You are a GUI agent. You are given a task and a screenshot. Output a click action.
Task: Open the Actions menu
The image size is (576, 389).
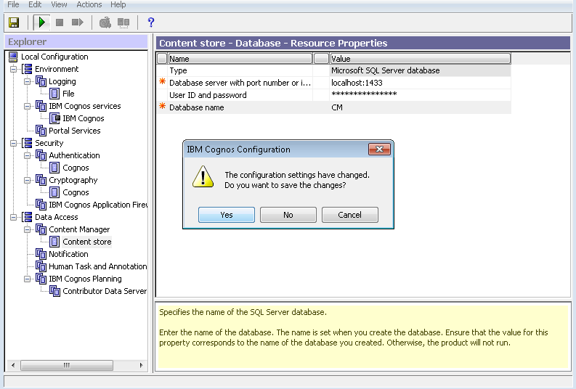tap(89, 4)
